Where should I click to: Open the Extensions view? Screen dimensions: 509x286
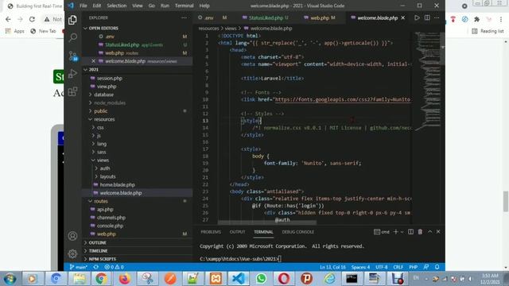(x=72, y=91)
